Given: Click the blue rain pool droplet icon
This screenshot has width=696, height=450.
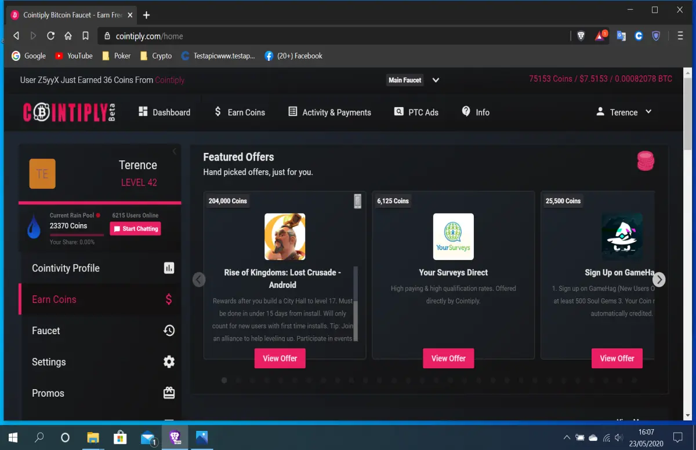Looking at the screenshot, I should [34, 226].
